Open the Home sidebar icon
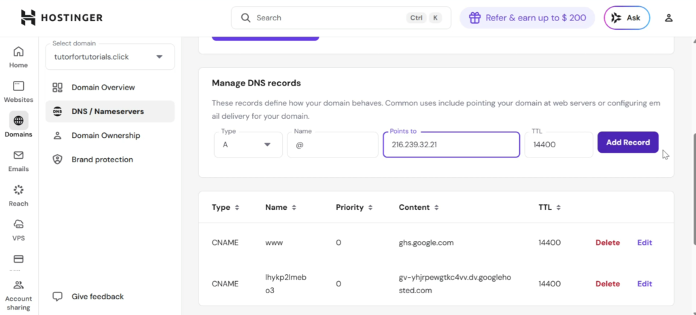 (x=18, y=56)
